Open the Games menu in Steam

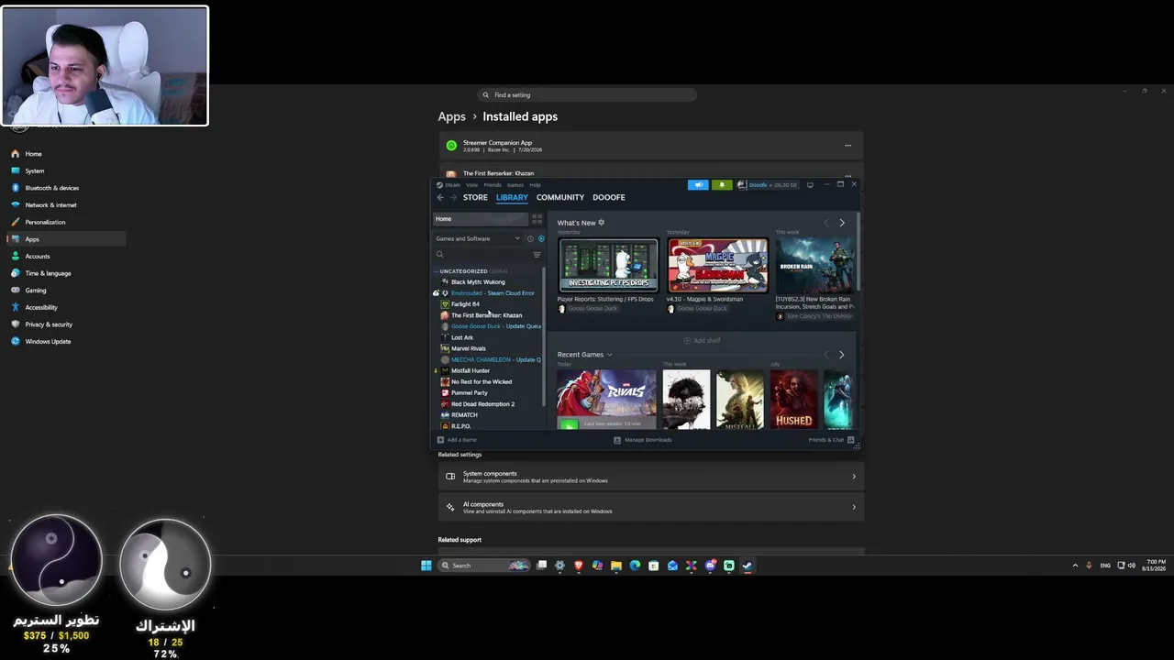(x=515, y=185)
